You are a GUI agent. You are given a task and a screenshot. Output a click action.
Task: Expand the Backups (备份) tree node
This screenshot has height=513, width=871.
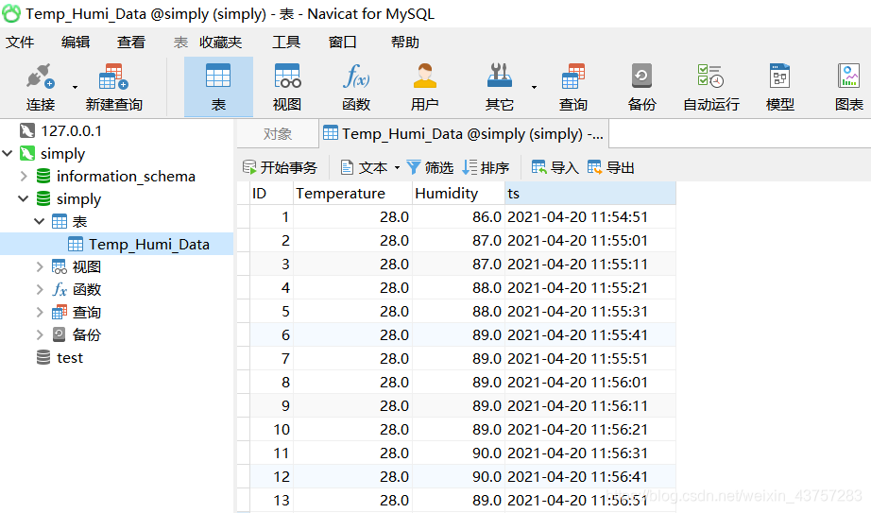coord(40,335)
